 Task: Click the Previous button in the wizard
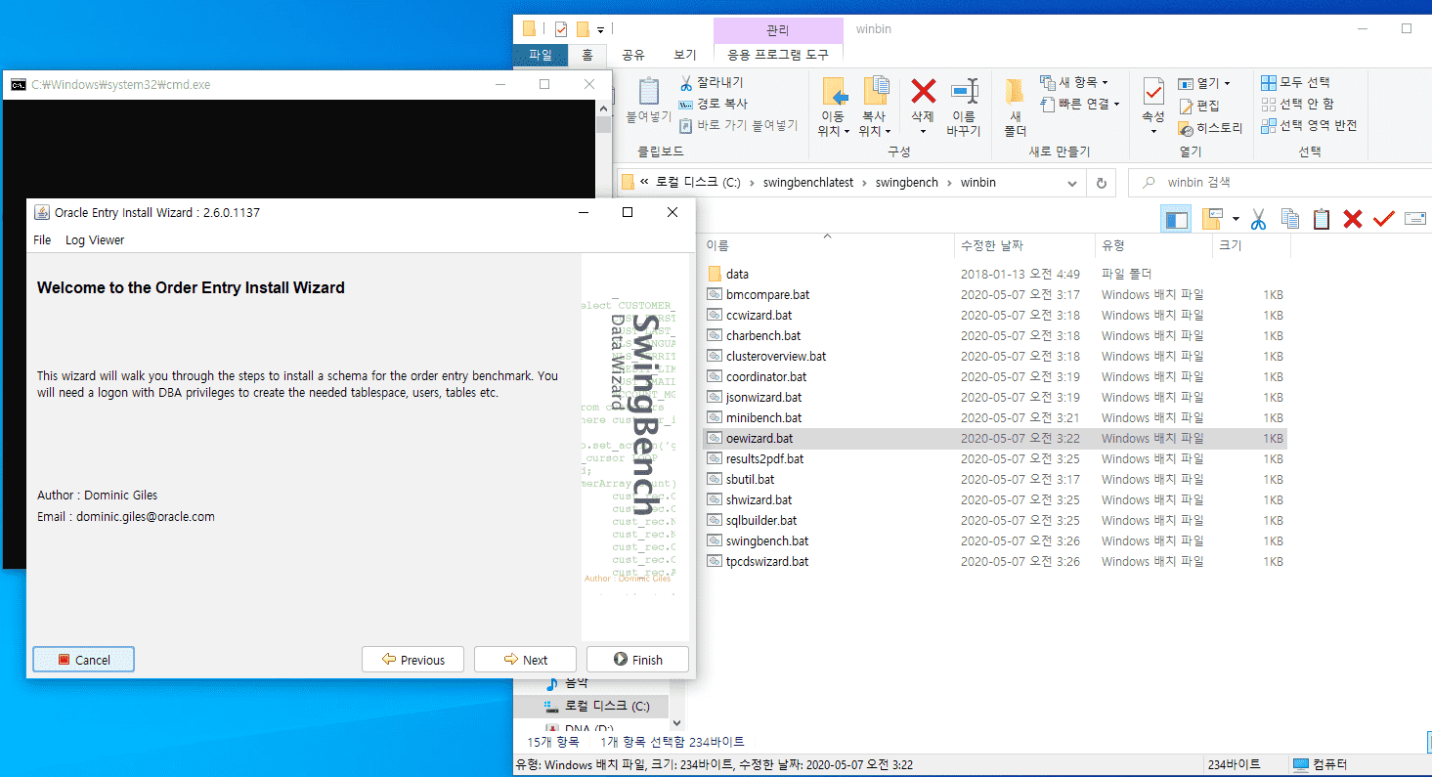pyautogui.click(x=412, y=660)
